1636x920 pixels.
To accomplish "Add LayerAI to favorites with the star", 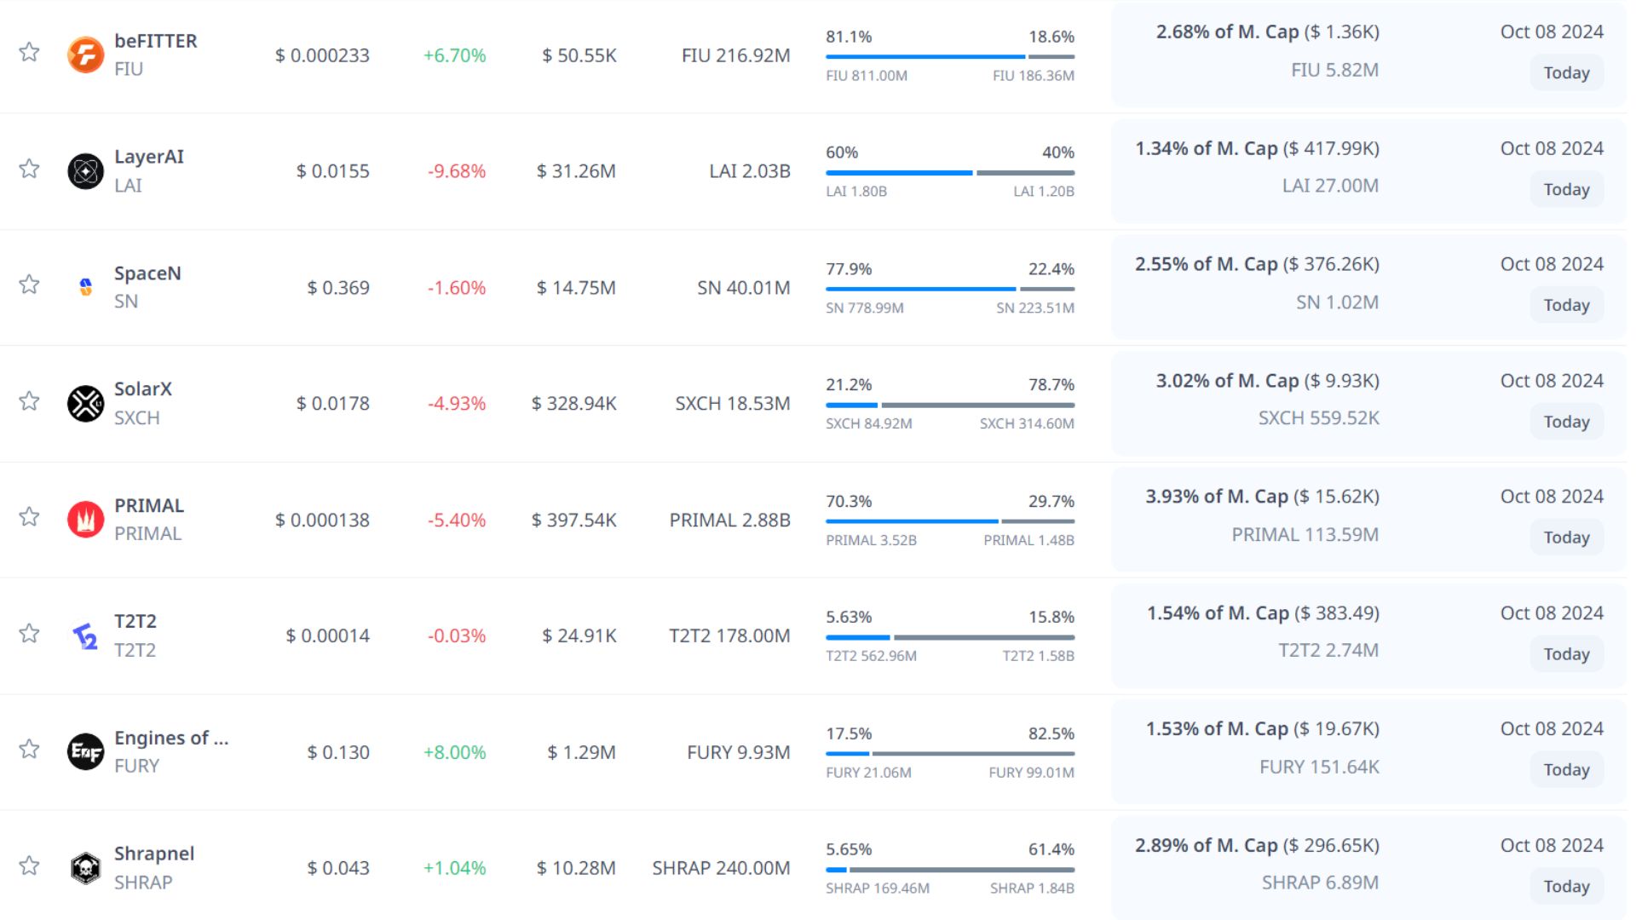I will tap(29, 169).
